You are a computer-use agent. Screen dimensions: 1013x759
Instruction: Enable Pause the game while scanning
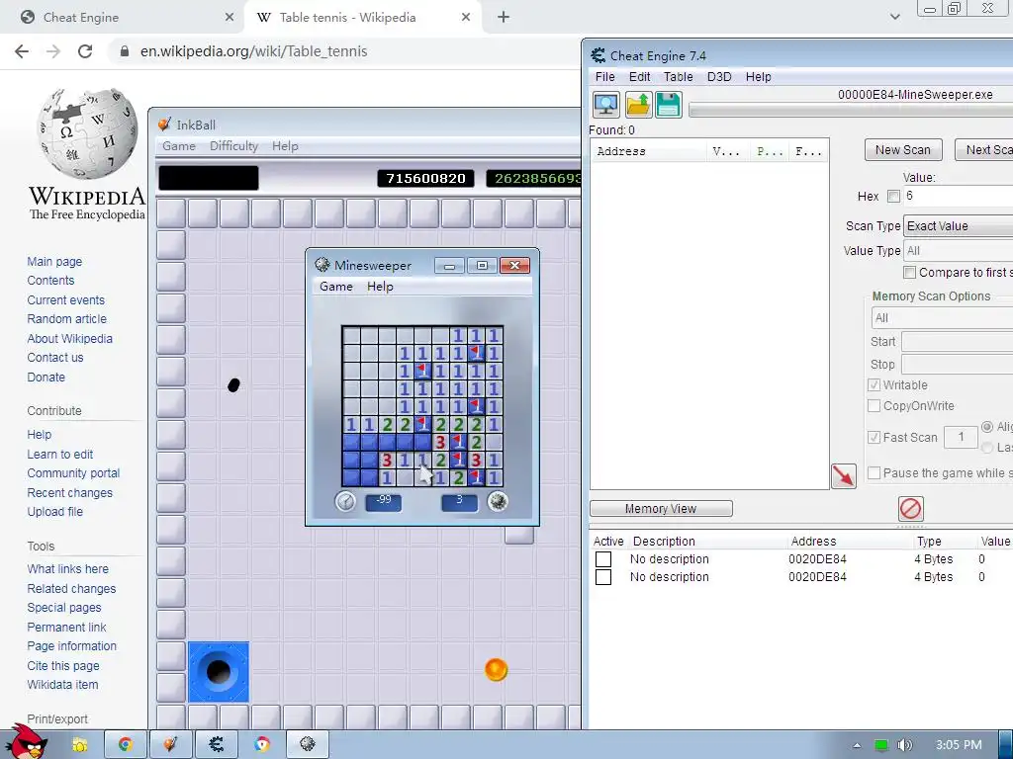[875, 473]
